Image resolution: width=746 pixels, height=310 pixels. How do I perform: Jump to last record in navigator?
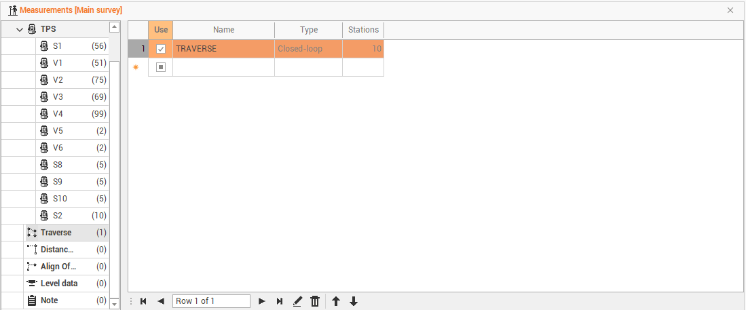(x=280, y=301)
